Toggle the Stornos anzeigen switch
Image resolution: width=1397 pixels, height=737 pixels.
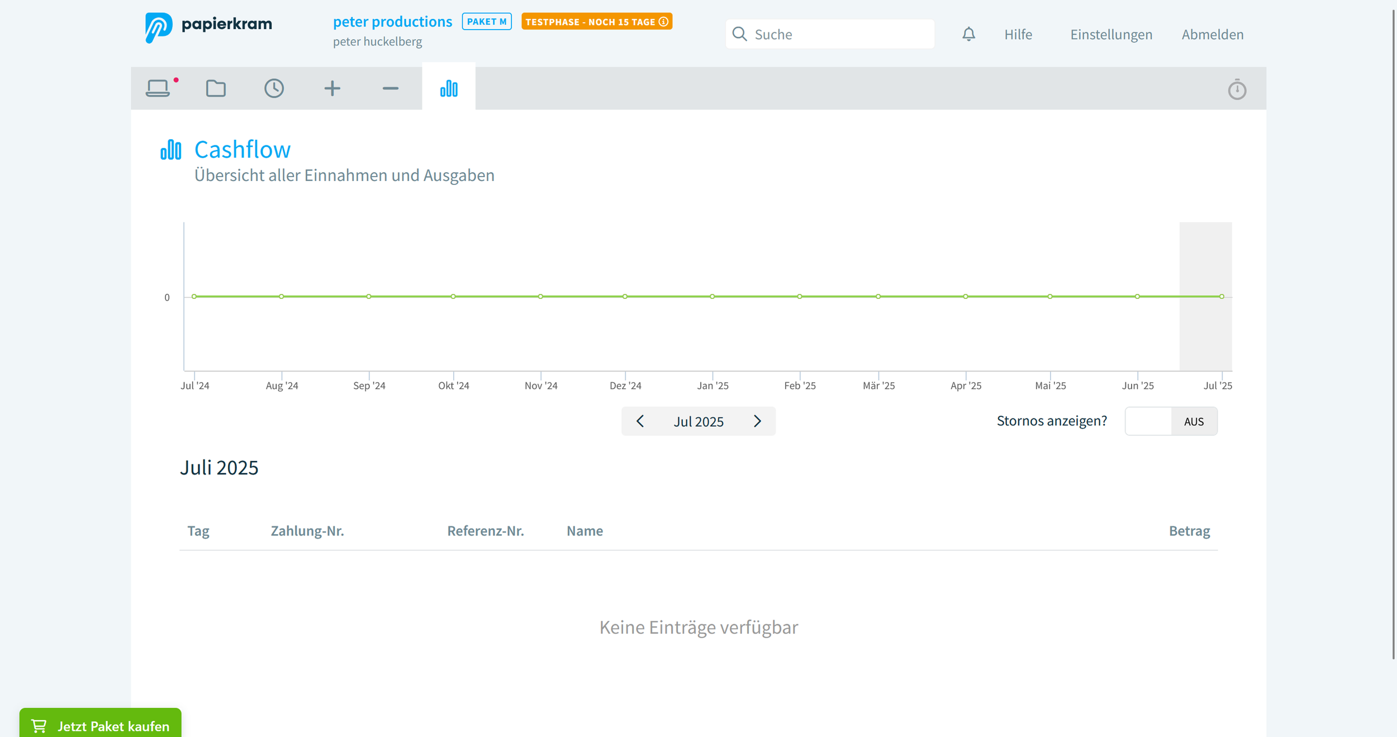(x=1171, y=421)
